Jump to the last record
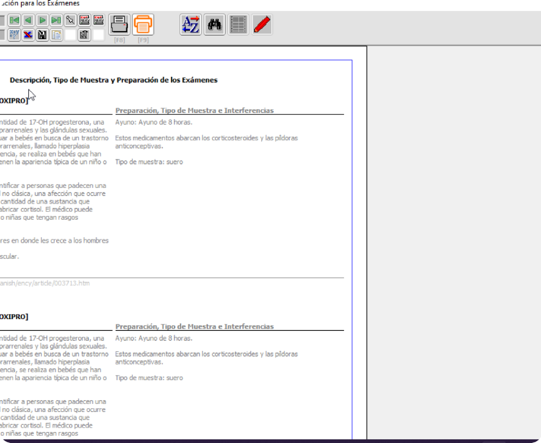This screenshot has width=541, height=443. click(56, 20)
